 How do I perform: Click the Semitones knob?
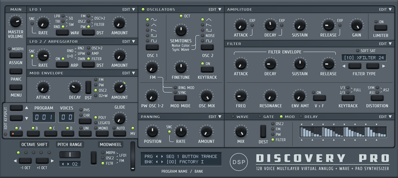(x=181, y=30)
